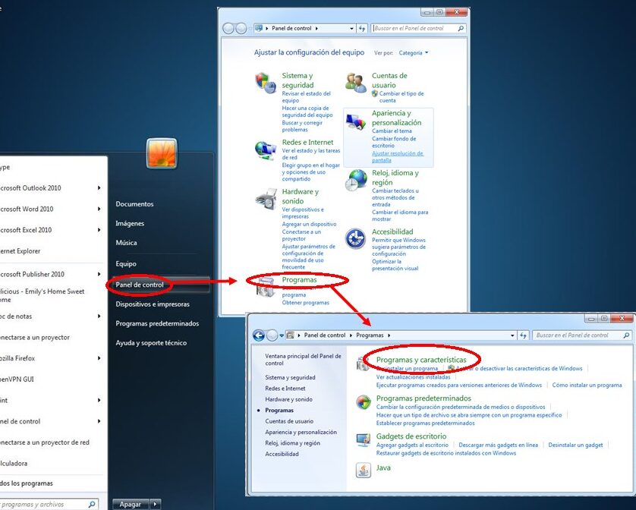The height and width of the screenshot is (510, 636).
Task: Open Programas y características link
Action: coord(422,359)
